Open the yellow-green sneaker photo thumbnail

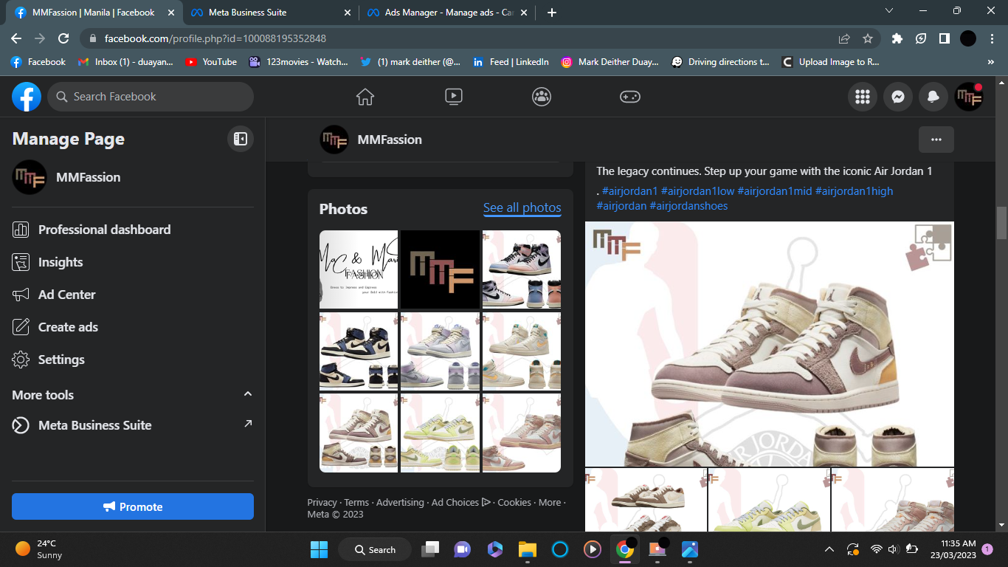pos(441,433)
